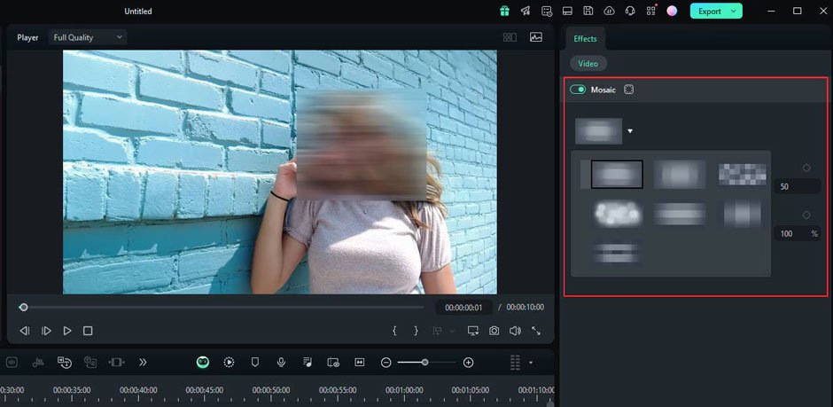Open headset customer support icon
This screenshot has width=833, height=407.
(x=630, y=11)
